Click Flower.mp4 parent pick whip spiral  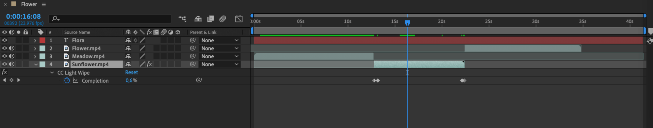pos(193,48)
